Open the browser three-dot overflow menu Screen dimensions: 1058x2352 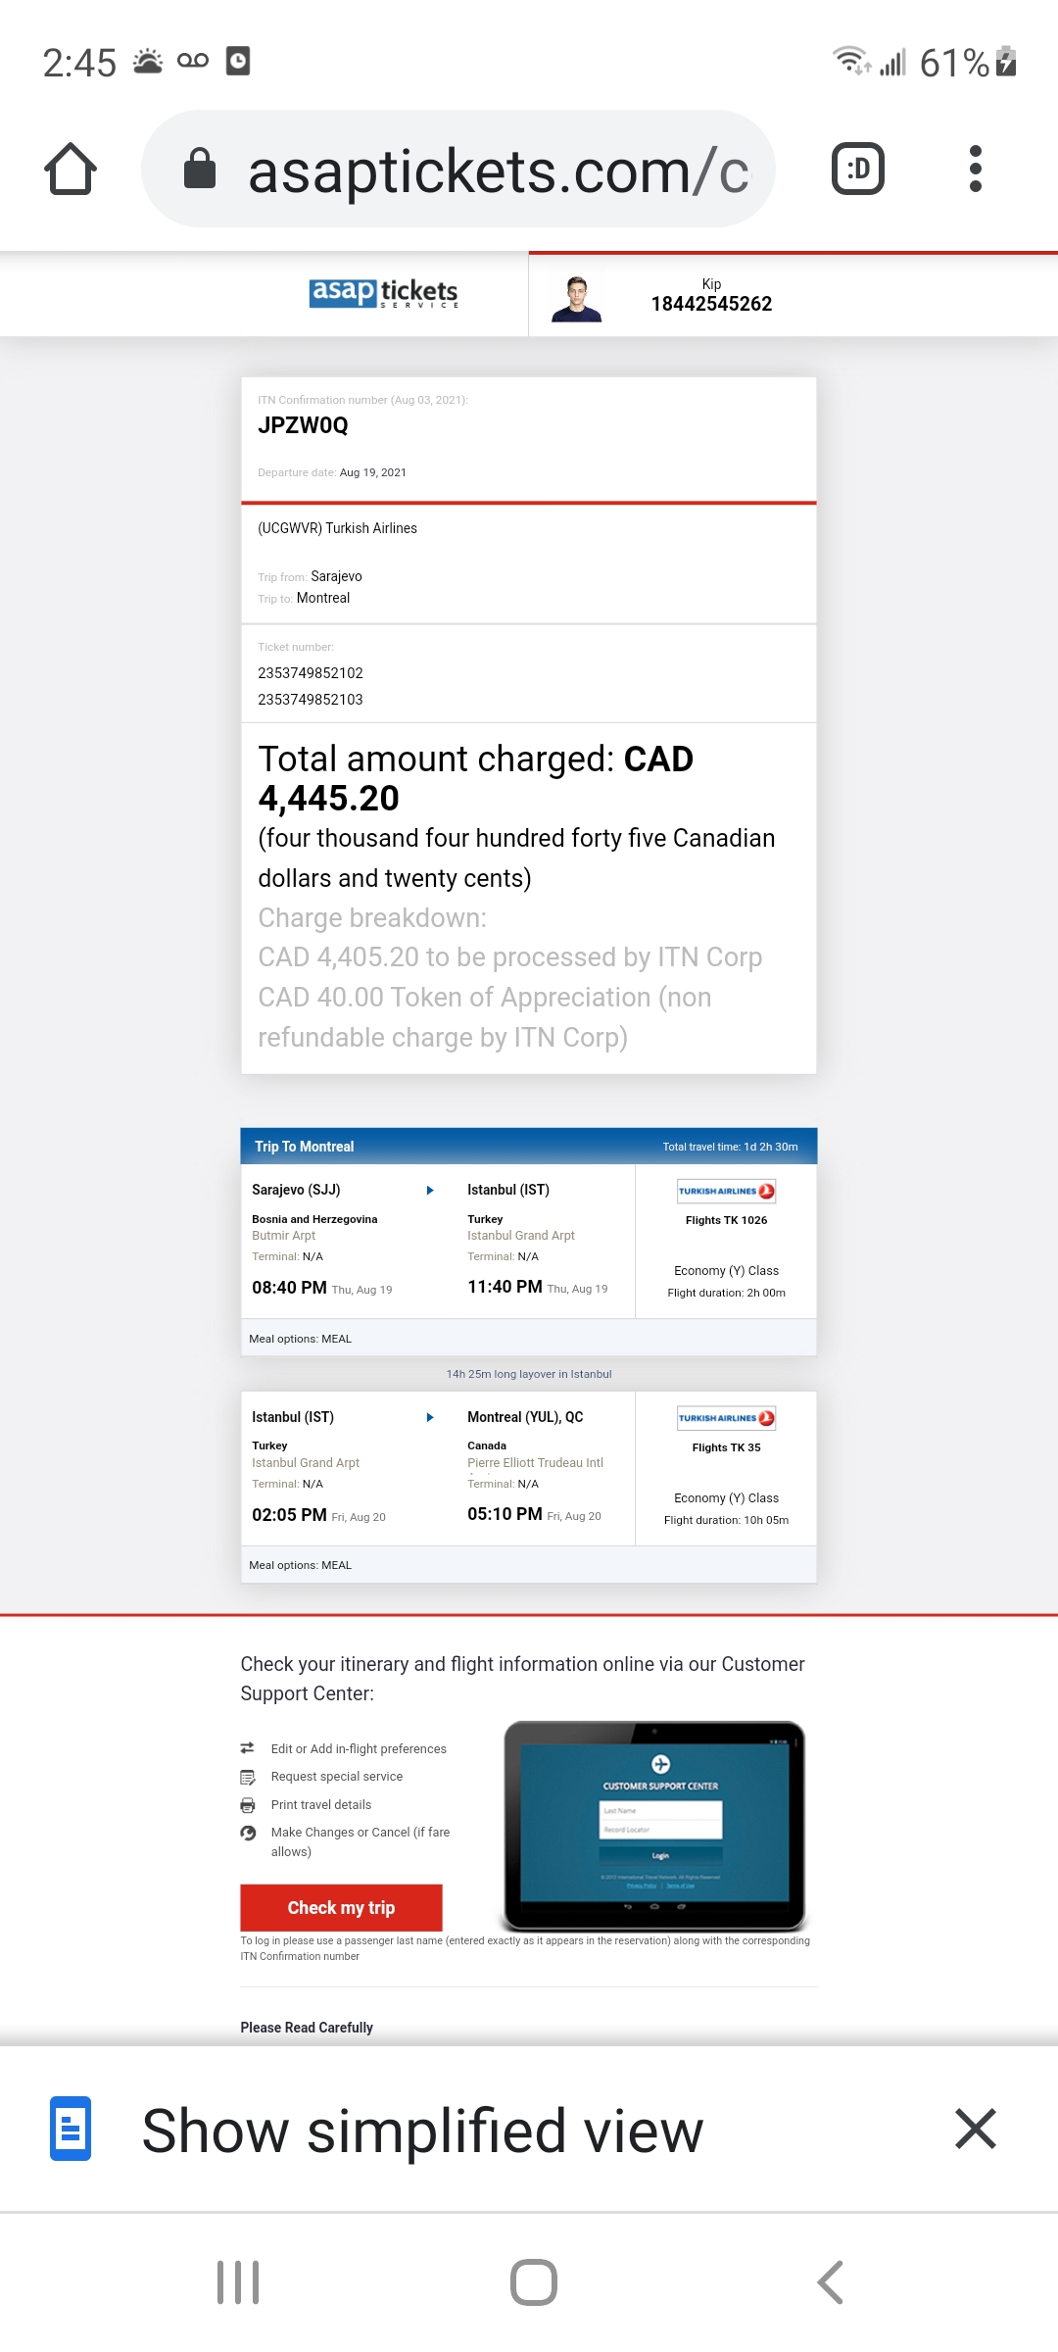pyautogui.click(x=975, y=169)
